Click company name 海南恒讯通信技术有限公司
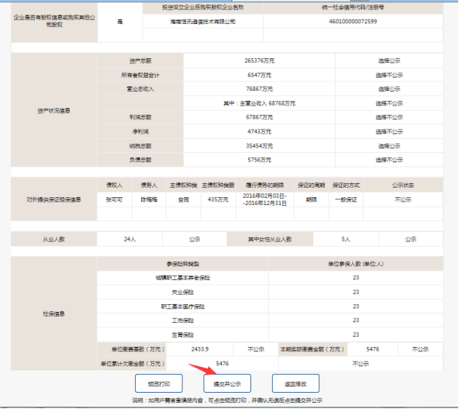Image resolution: width=459 pixels, height=409 pixels. coord(203,22)
